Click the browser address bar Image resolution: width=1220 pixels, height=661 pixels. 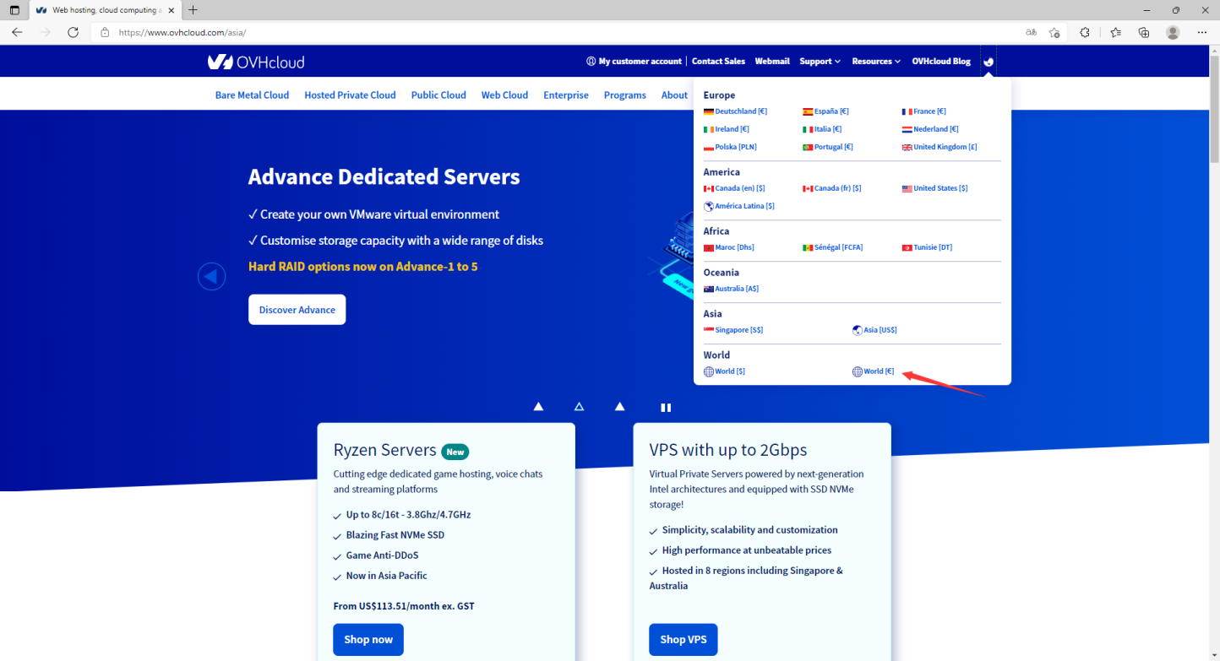pyautogui.click(x=558, y=32)
